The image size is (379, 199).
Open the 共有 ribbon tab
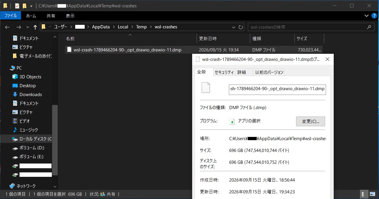click(51, 16)
